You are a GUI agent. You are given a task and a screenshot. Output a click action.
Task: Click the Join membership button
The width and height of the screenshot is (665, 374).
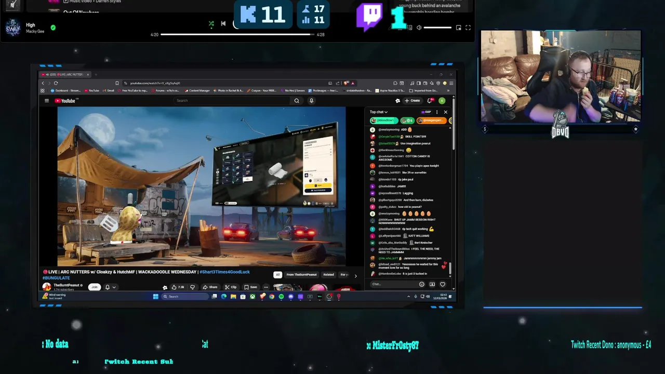coord(94,287)
